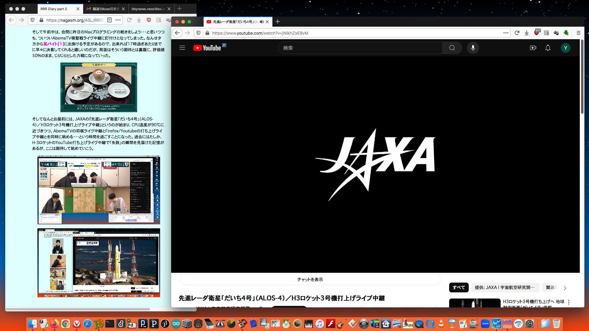Mute the YouTube tab audio icon
The width and height of the screenshot is (589, 331).
coord(261,22)
